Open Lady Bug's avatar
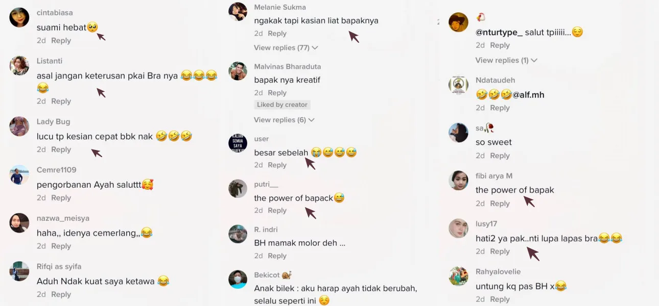The height and width of the screenshot is (306, 659). tap(19, 126)
